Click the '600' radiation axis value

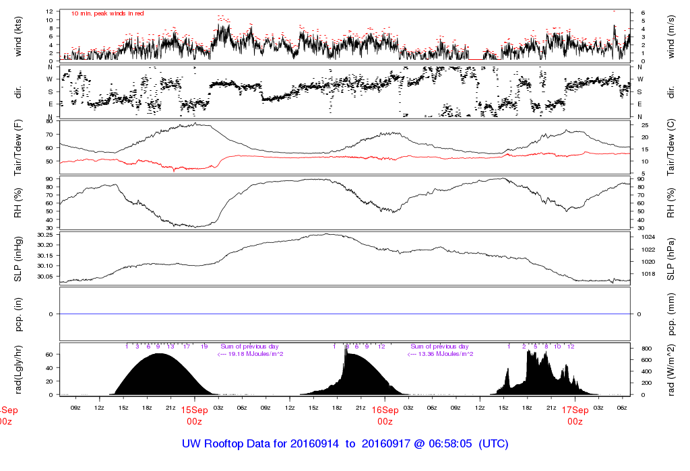click(x=646, y=360)
